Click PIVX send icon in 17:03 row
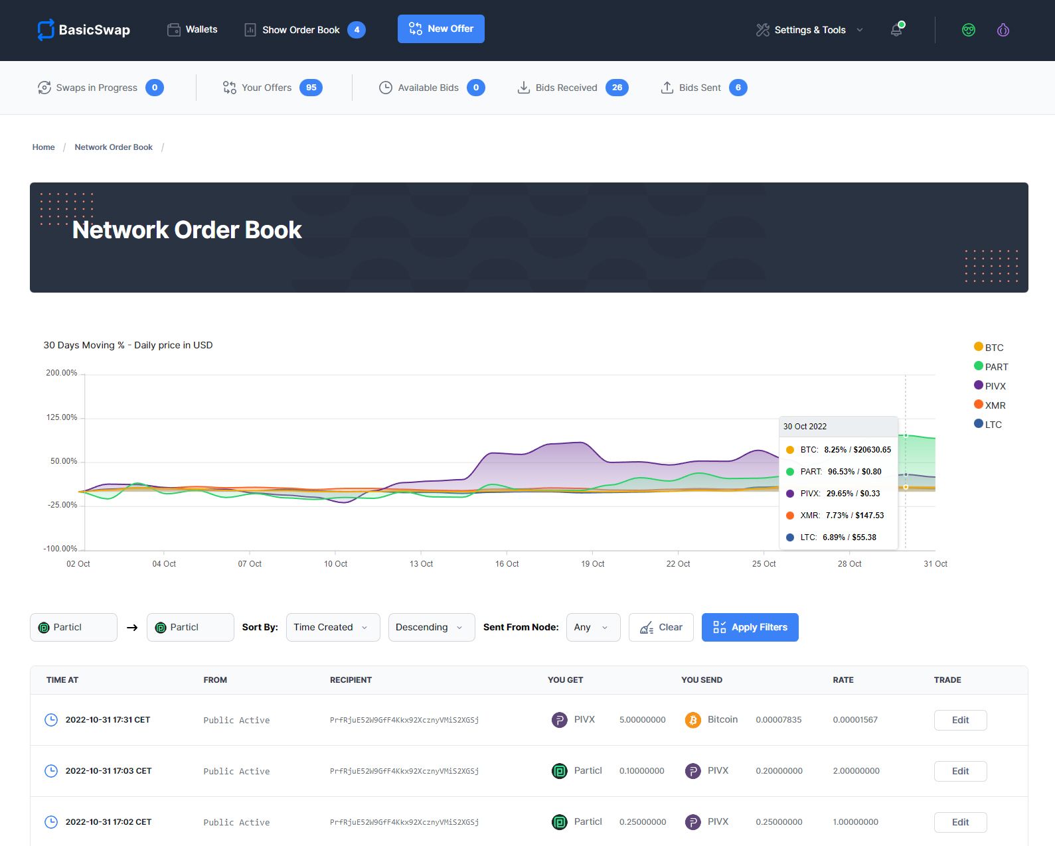The height and width of the screenshot is (846, 1055). pos(693,771)
